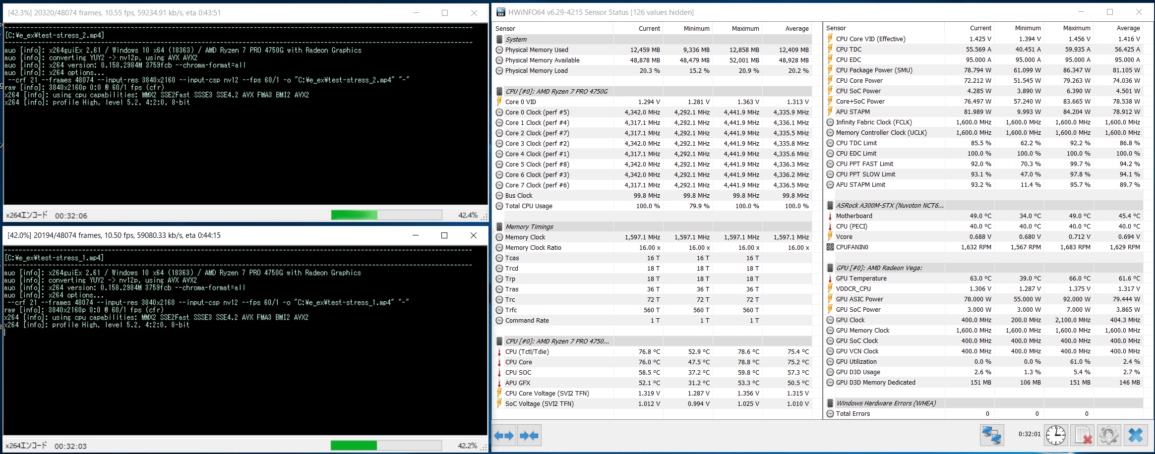
Task: Select the CPU TDC row
Action: click(984, 49)
